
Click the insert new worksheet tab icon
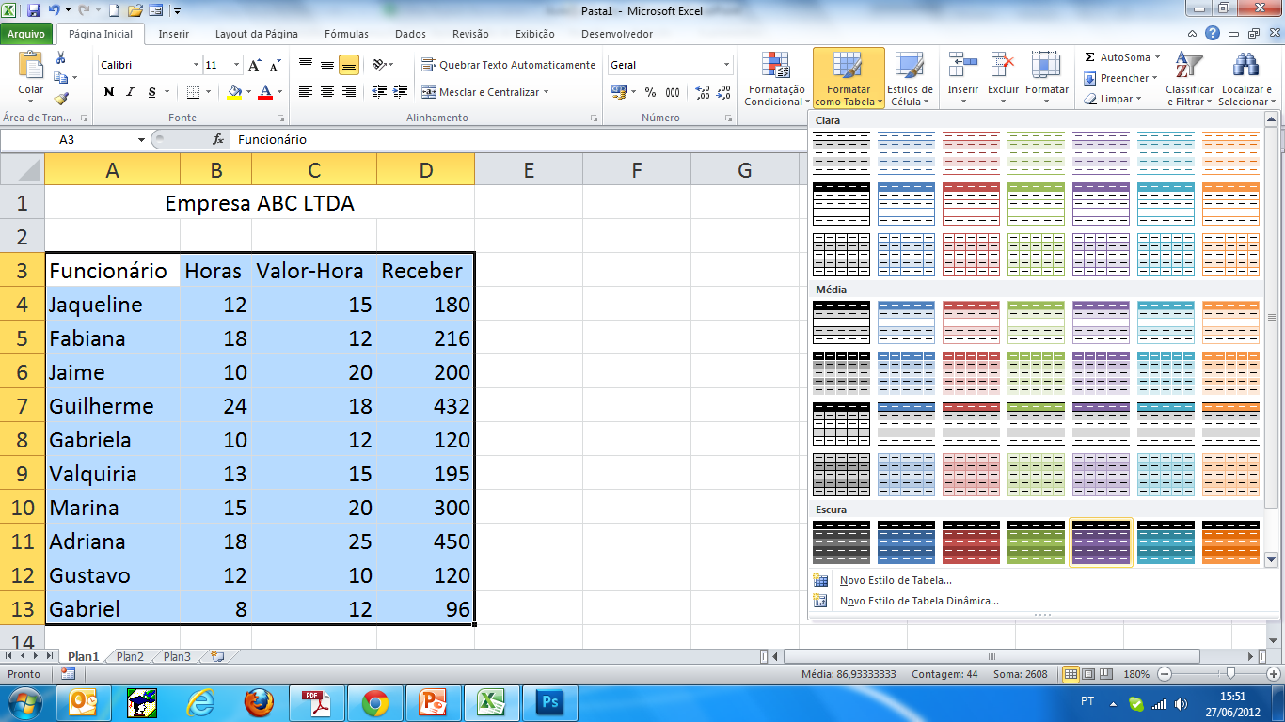point(217,657)
